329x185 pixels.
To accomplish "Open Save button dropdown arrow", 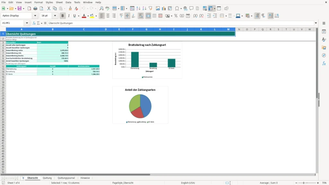I will click(23, 9).
